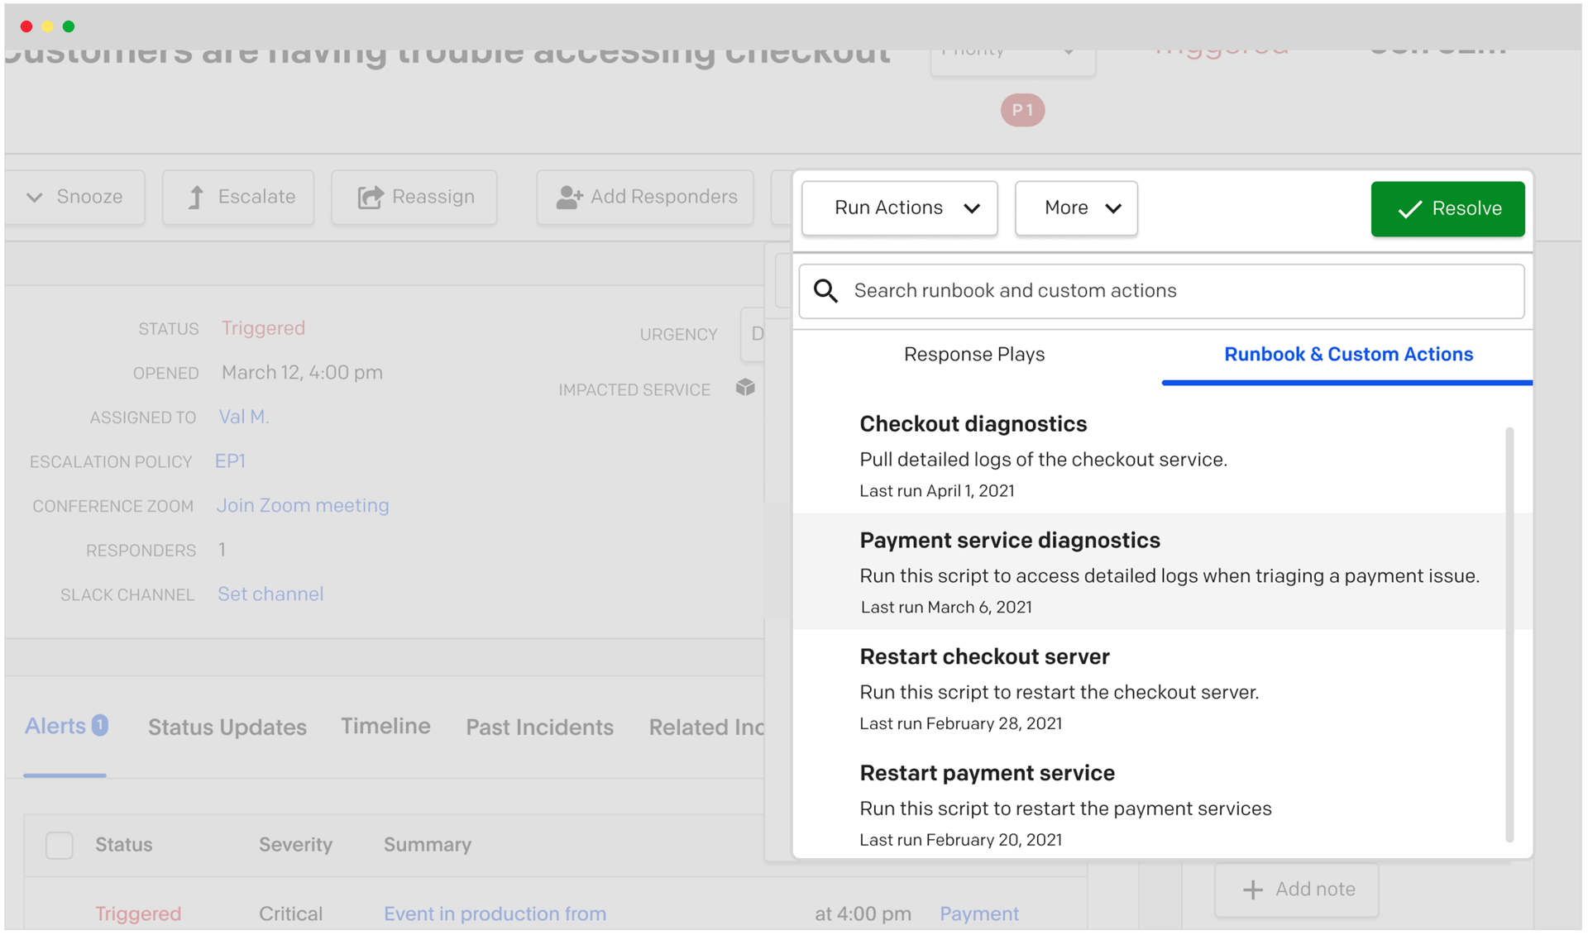The image size is (1588, 935).
Task: Toggle the select-all alerts checkbox
Action: click(60, 846)
